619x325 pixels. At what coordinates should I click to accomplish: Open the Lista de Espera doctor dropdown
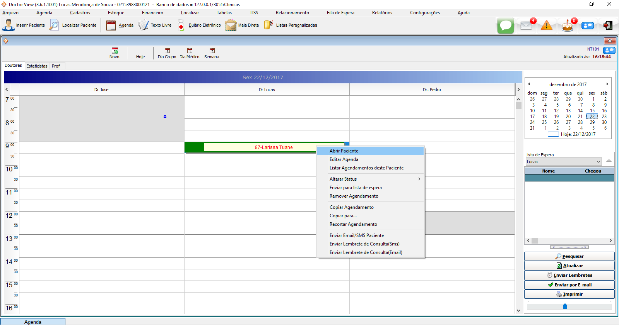[x=598, y=162]
